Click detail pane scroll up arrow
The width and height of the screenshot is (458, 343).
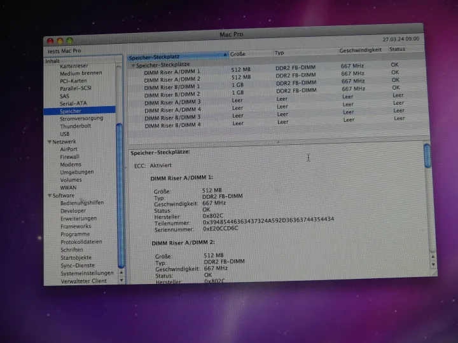[433, 257]
